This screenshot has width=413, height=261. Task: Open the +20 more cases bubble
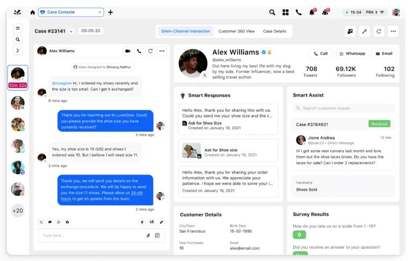pos(18,211)
